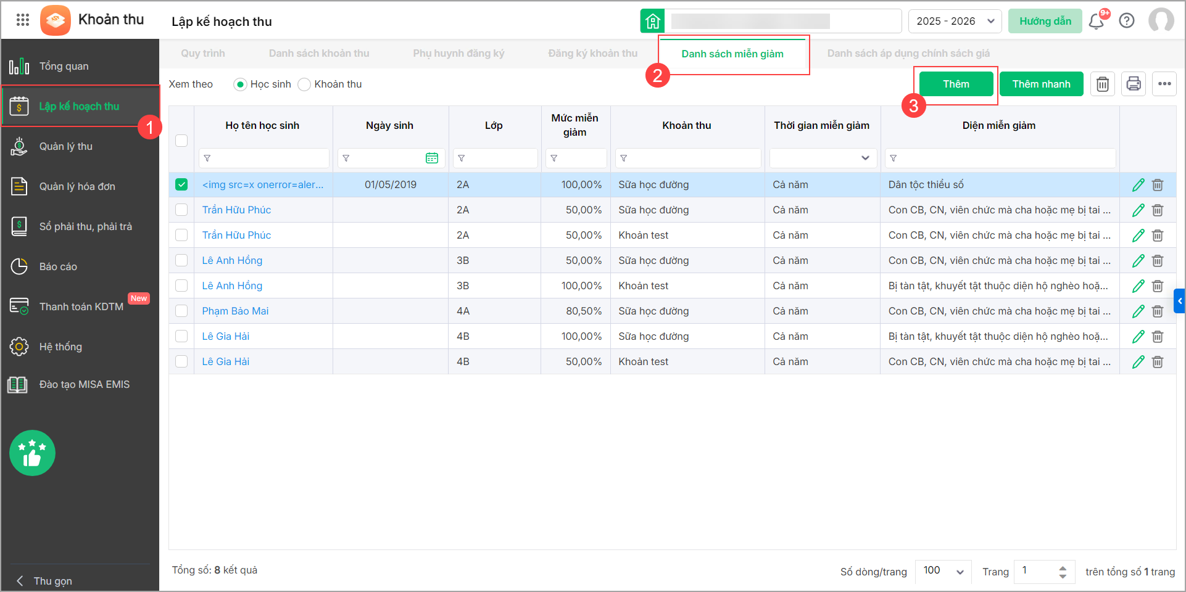Collapse the sidebar with Thu gọn
This screenshot has width=1186, height=592.
click(x=44, y=581)
